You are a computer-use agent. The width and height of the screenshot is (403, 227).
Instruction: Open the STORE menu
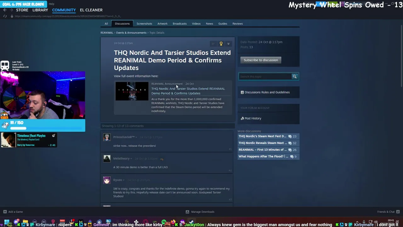22,10
